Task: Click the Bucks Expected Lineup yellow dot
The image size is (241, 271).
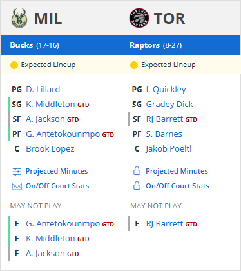Action: (14, 65)
